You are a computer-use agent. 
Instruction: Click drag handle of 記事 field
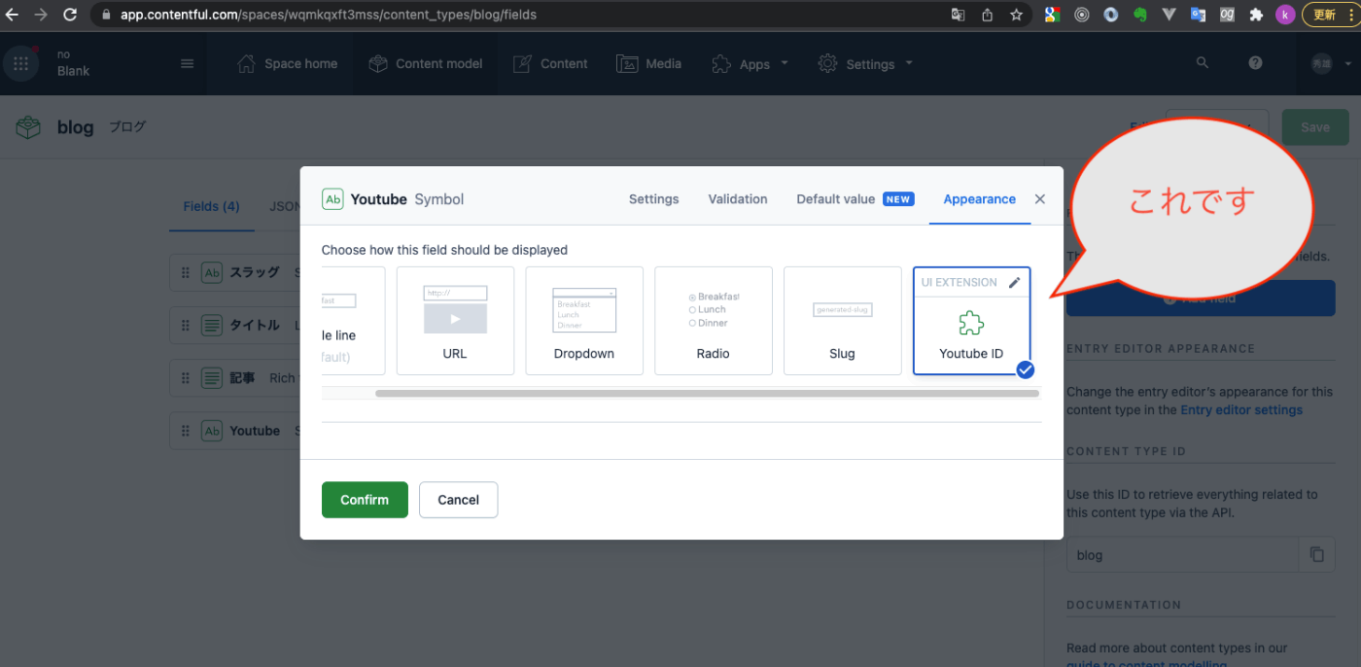coord(186,378)
